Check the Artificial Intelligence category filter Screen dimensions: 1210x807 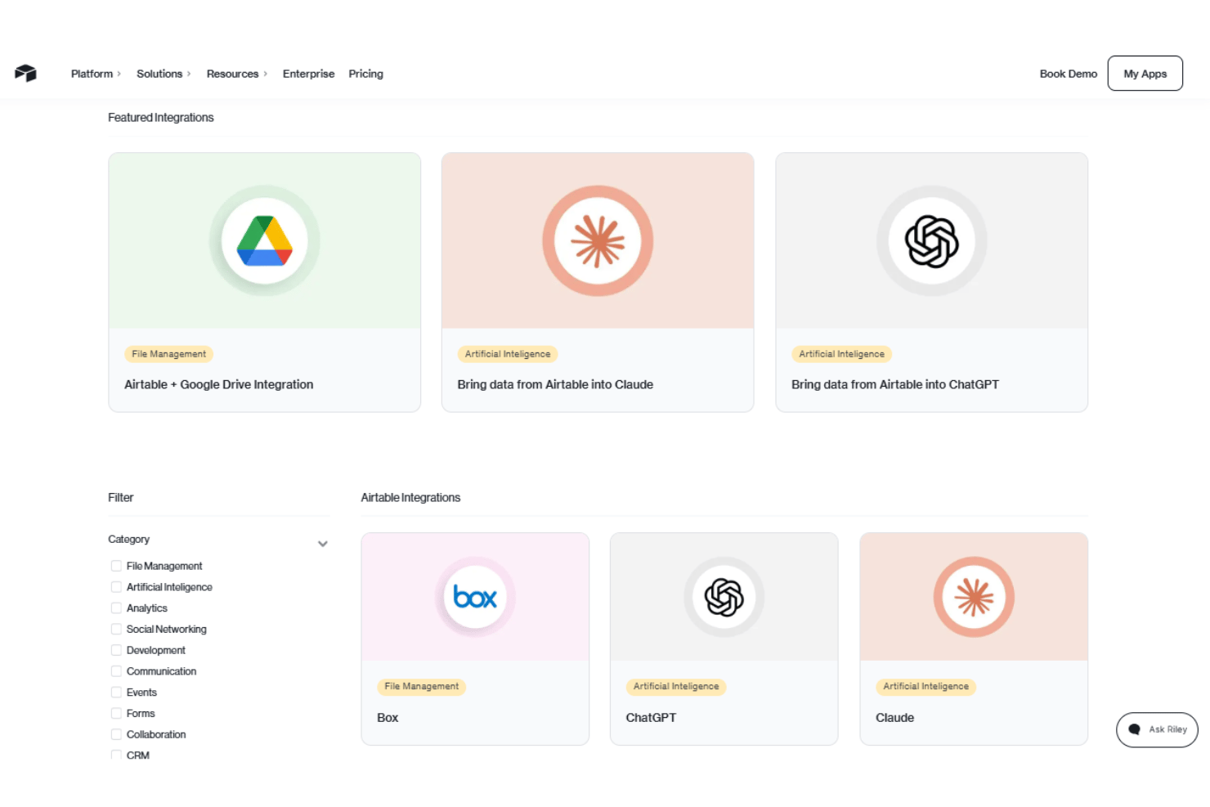[x=116, y=587]
